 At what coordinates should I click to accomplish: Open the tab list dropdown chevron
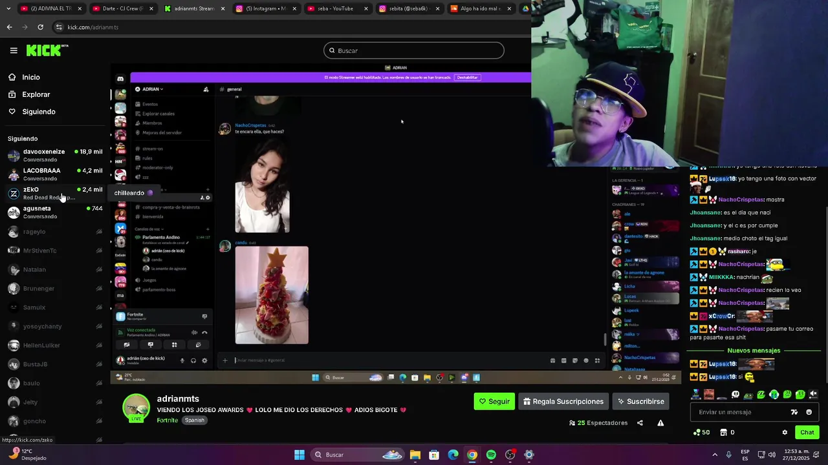tap(7, 8)
